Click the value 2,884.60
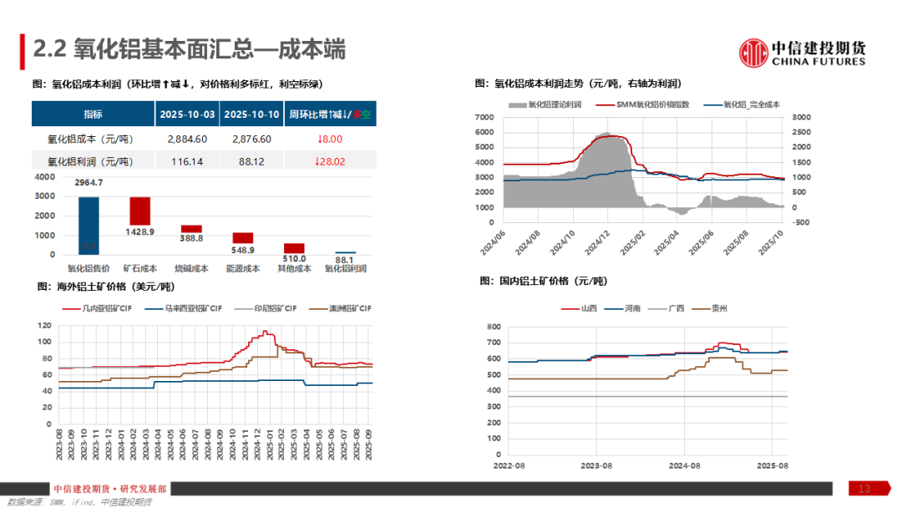 187,140
